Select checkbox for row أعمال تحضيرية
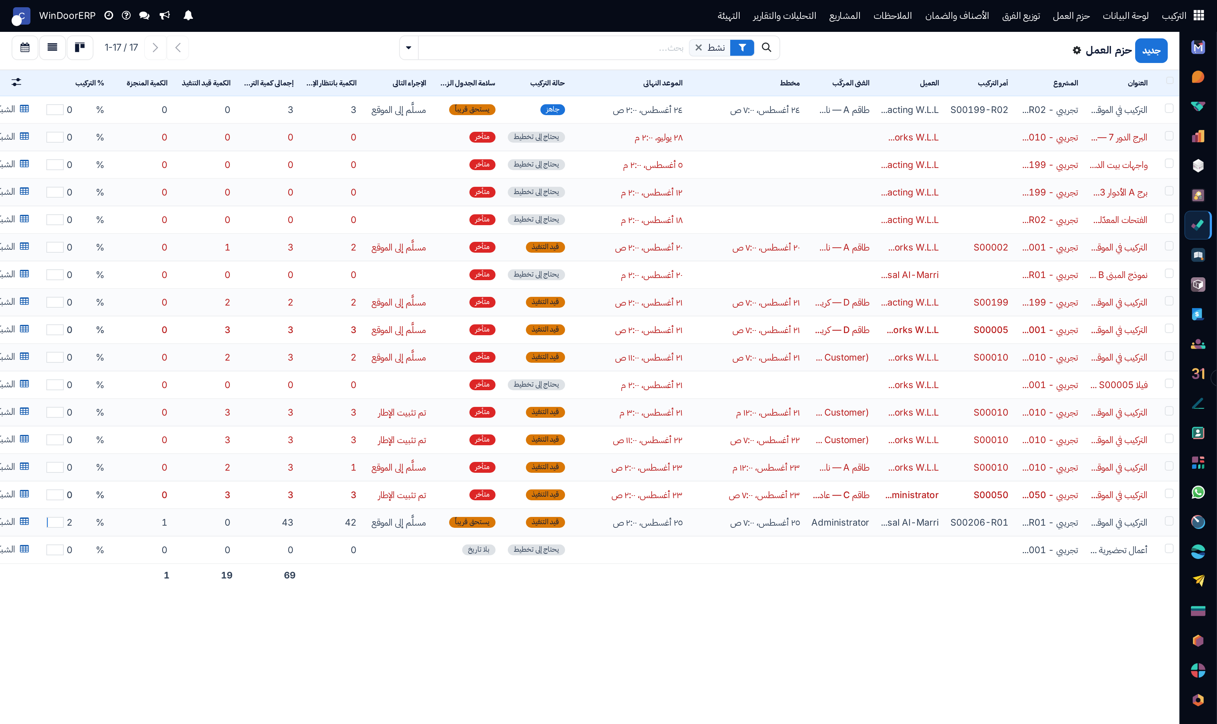 (x=1169, y=549)
